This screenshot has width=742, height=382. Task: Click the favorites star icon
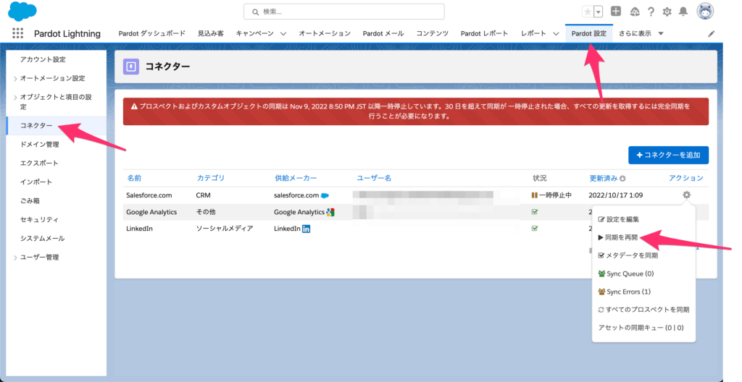click(587, 12)
